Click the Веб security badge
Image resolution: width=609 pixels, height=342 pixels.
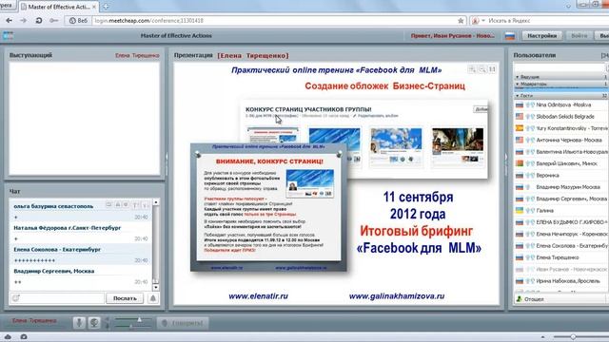coord(78,21)
